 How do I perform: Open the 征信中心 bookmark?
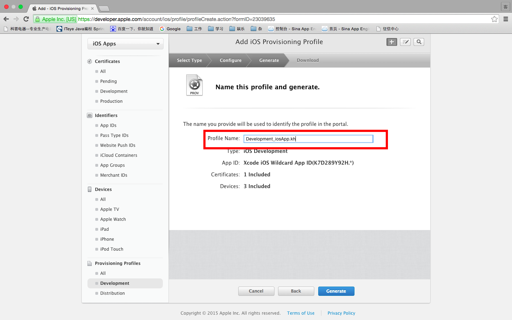pos(388,29)
